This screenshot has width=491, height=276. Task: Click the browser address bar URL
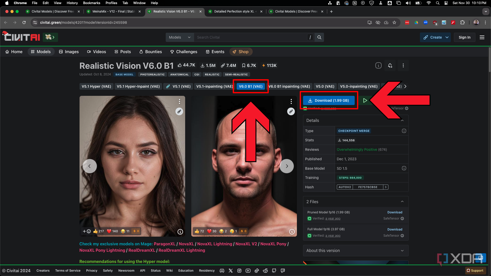click(83, 22)
